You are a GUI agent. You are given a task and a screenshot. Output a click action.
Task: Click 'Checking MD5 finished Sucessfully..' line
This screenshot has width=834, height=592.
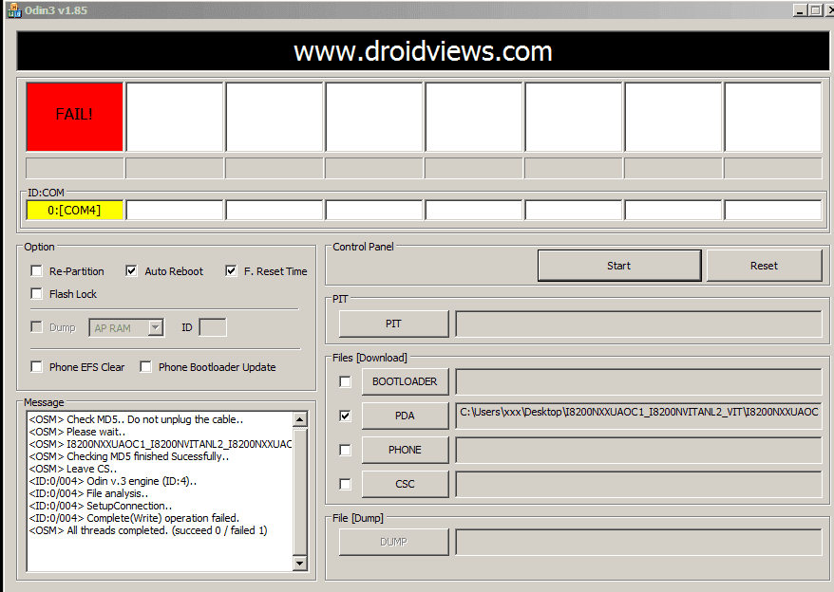[129, 456]
